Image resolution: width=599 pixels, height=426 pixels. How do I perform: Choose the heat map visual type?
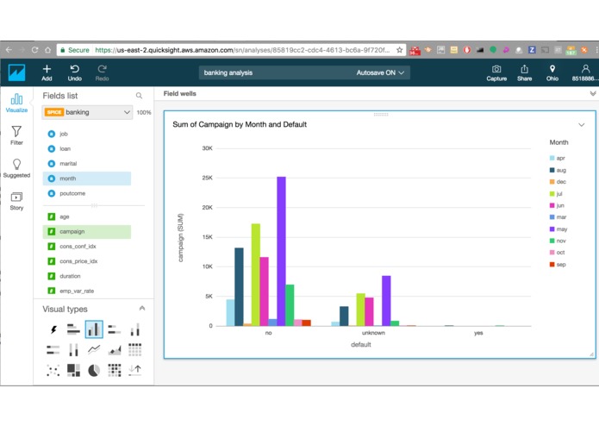pyautogui.click(x=115, y=370)
